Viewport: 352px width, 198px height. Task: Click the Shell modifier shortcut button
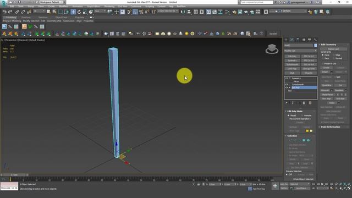[292, 73]
